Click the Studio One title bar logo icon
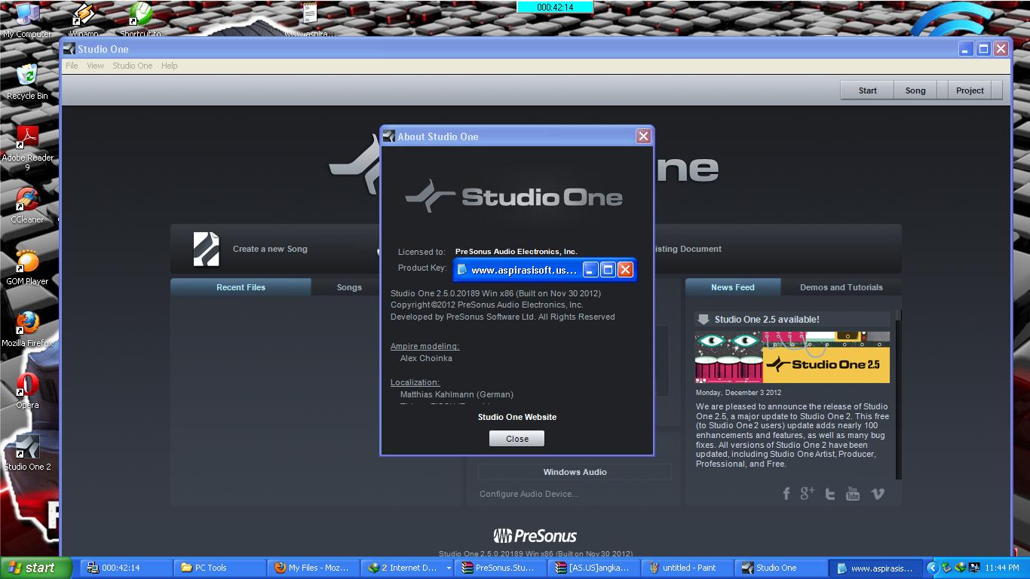This screenshot has height=579, width=1030. point(69,49)
